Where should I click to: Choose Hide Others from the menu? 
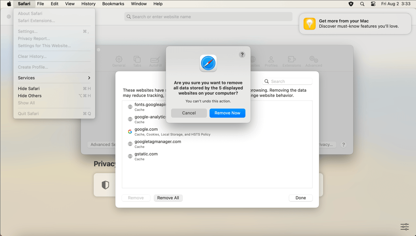54,96
